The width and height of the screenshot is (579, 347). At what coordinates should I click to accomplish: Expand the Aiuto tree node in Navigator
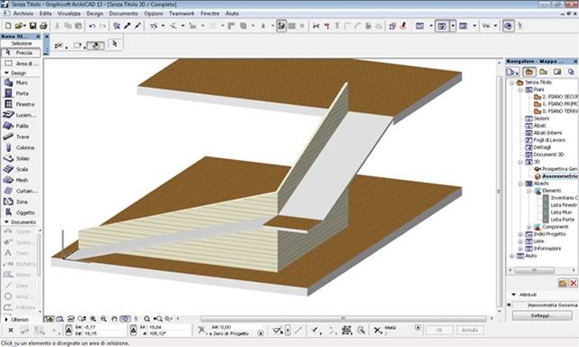pyautogui.click(x=512, y=256)
